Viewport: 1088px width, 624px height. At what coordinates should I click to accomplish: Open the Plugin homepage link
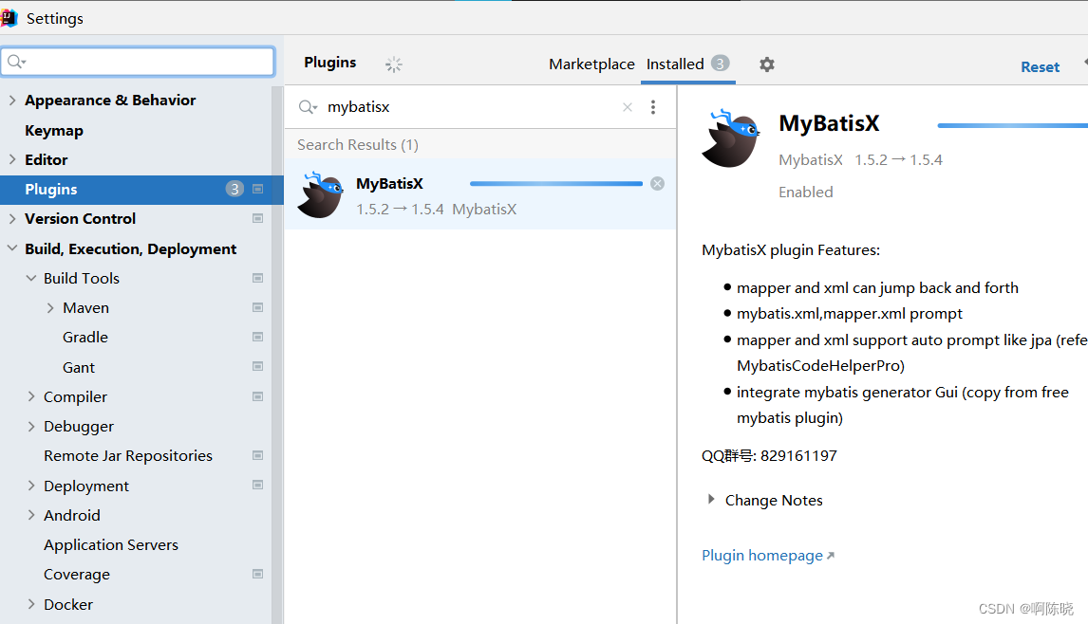(x=761, y=556)
